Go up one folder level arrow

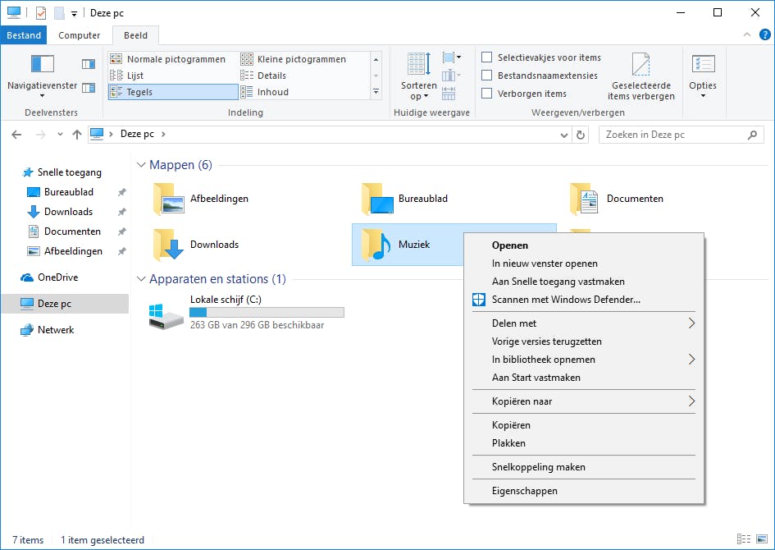click(77, 135)
